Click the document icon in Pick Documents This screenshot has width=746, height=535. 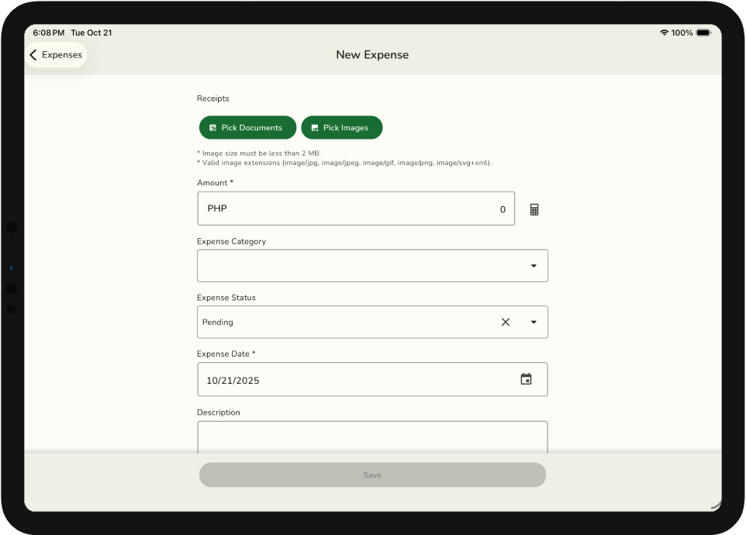click(x=213, y=128)
